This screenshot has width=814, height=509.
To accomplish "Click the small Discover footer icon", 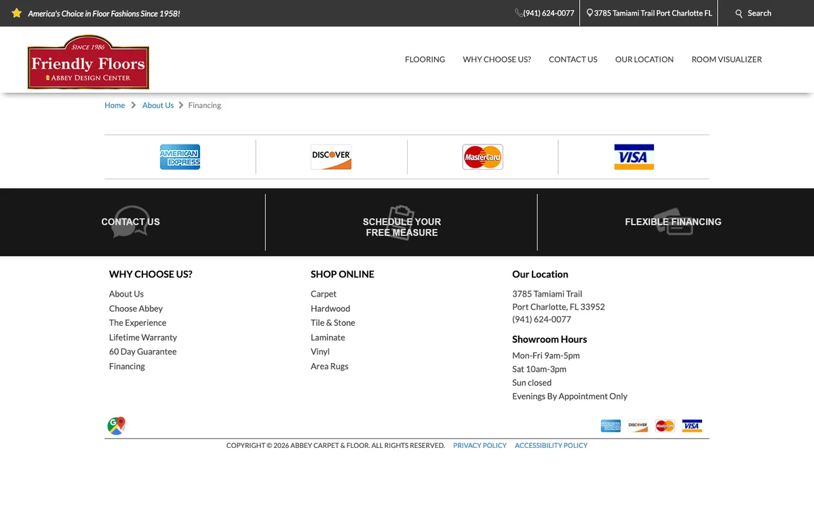I will [x=638, y=426].
